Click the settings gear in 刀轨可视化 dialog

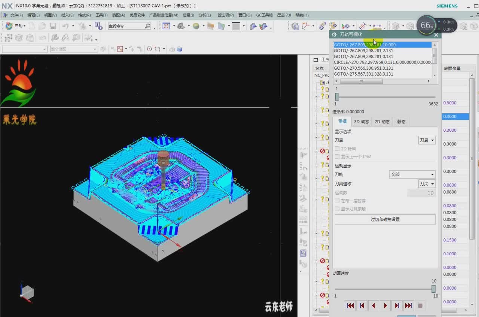pos(334,34)
